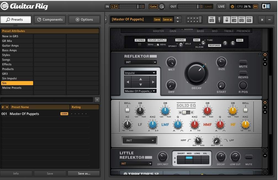Expand Reflektor module with down triangle
This screenshot has width=278, height=180.
(265, 64)
